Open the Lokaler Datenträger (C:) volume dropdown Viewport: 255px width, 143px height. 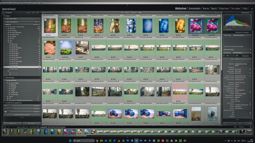point(39,22)
